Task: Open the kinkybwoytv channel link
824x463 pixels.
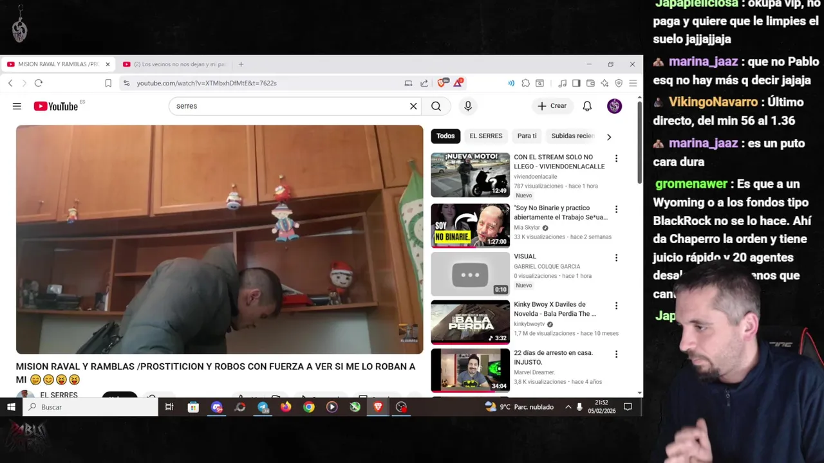Action: 529,324
